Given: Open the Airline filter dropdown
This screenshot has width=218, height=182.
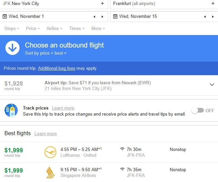Looking at the screenshot, I should click(54, 29).
